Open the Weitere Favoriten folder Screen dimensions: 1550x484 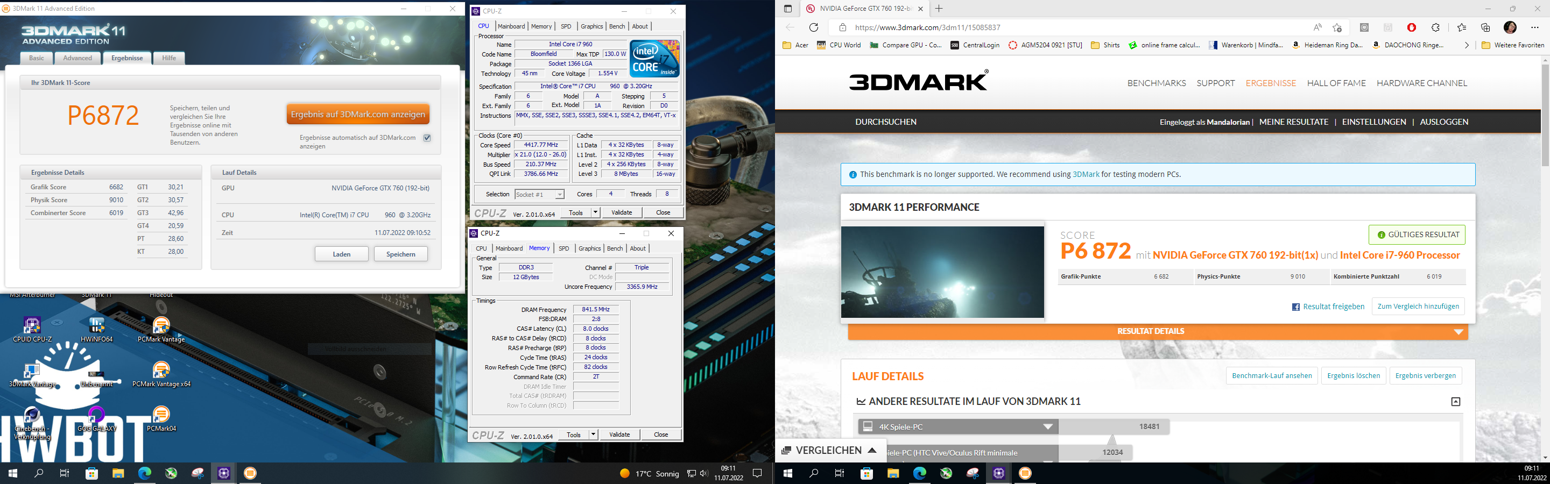[1513, 45]
